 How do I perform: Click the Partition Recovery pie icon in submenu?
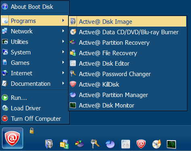(x=73, y=42)
